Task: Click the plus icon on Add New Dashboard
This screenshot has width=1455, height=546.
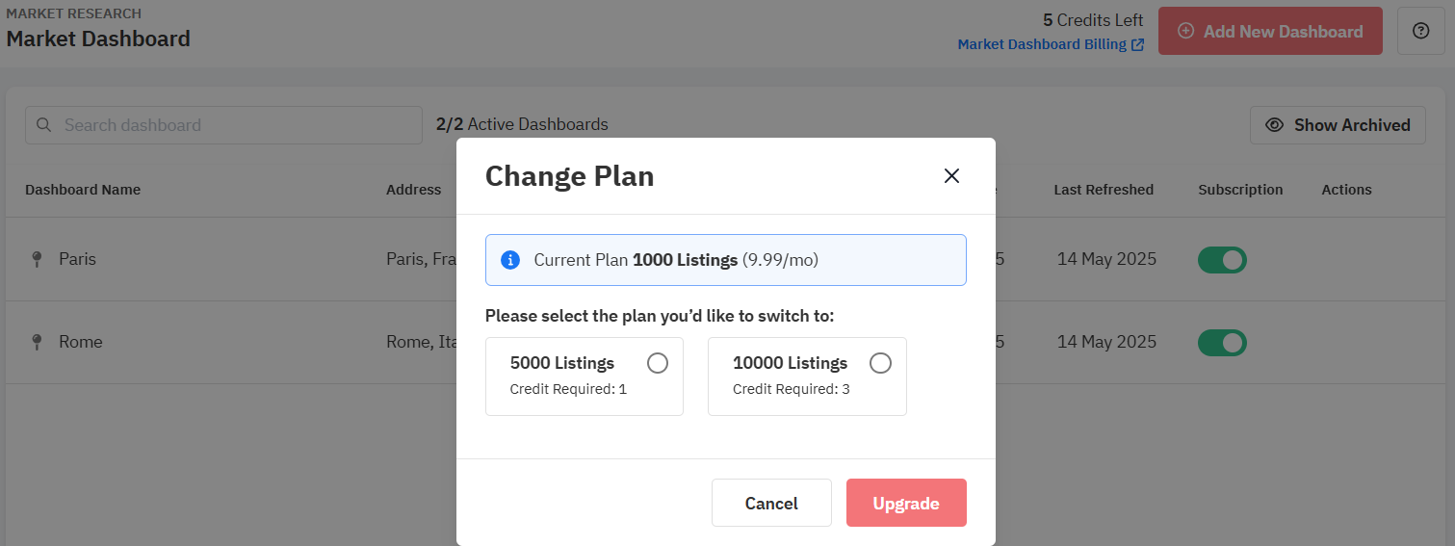Action: [x=1185, y=31]
